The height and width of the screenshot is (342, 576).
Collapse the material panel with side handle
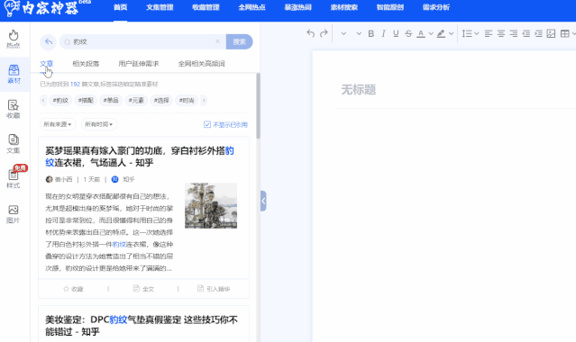click(263, 201)
